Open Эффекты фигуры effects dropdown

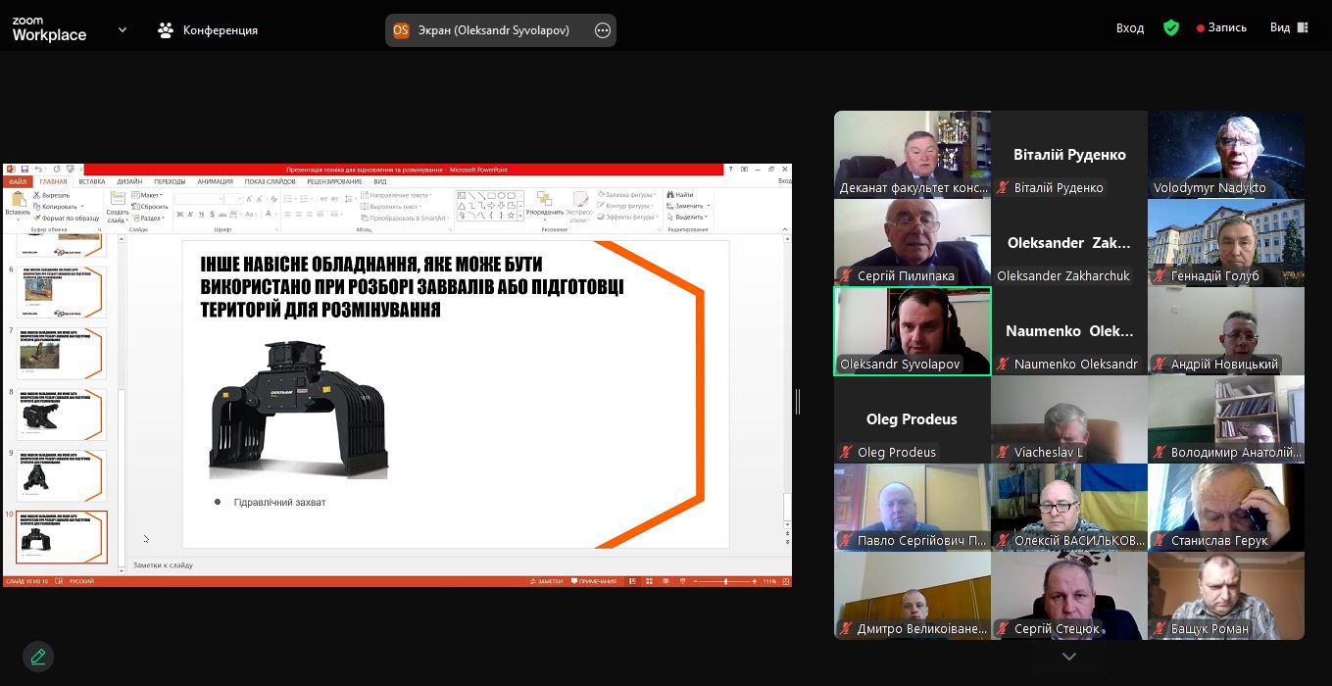(x=629, y=217)
